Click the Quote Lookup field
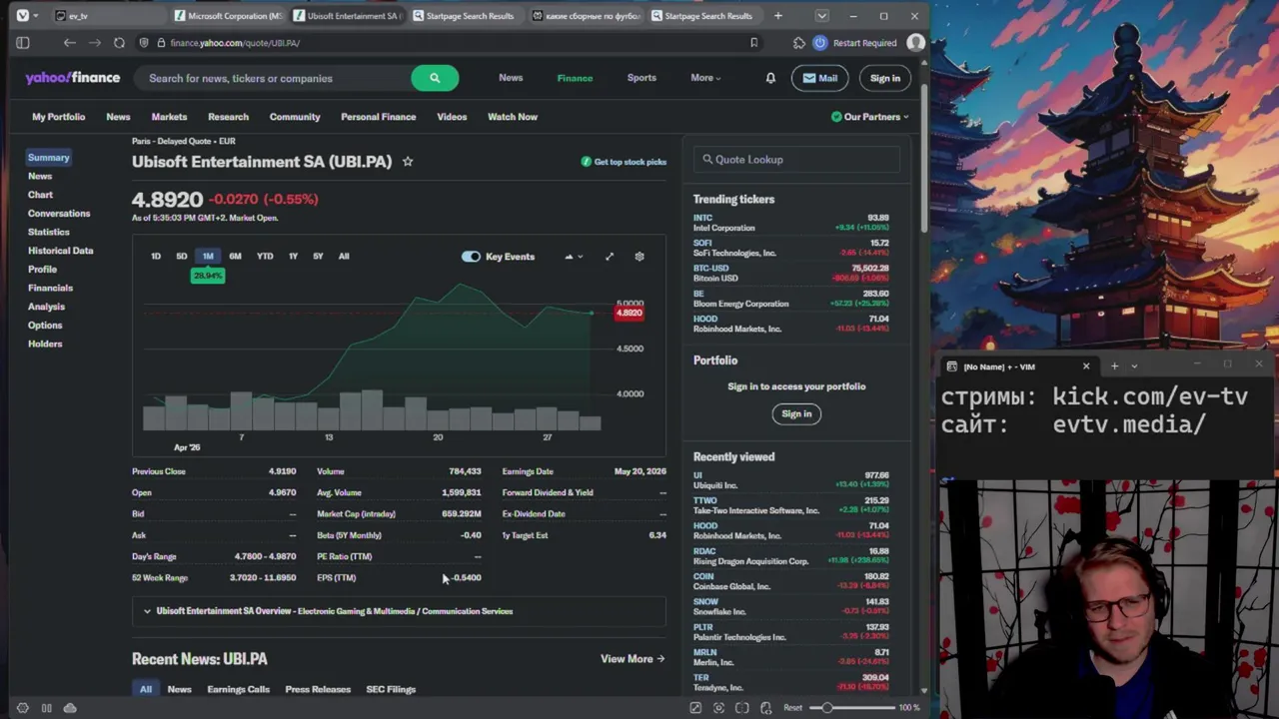The image size is (1279, 719). pos(797,160)
